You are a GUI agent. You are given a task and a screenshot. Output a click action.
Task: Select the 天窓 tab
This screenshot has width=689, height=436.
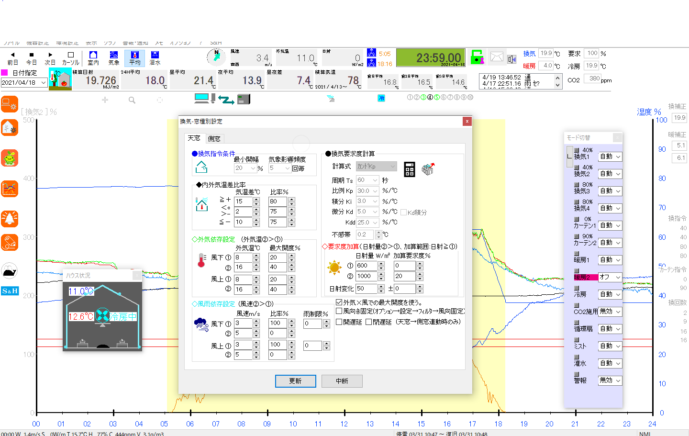(x=194, y=138)
